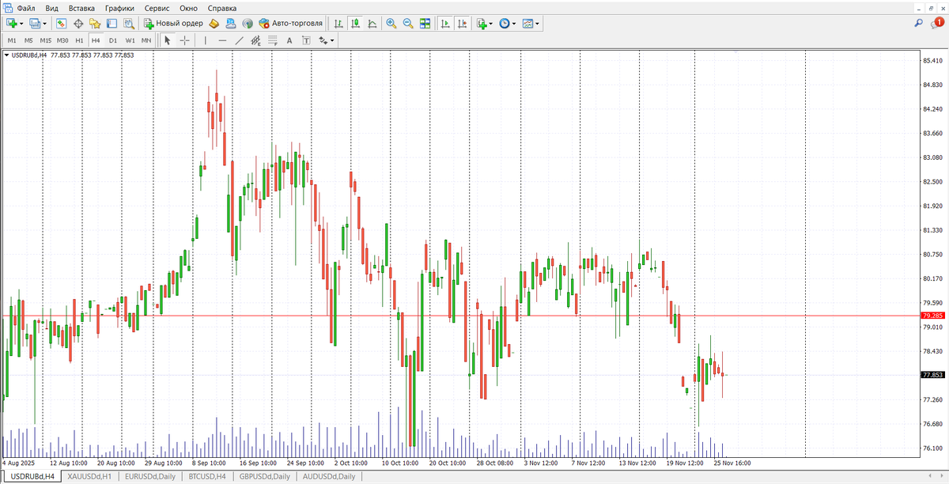The width and height of the screenshot is (949, 484).
Task: Select the Crosshair tool
Action: [x=183, y=40]
